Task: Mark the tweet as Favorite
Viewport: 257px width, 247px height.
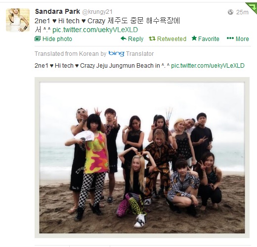Action: [209, 39]
